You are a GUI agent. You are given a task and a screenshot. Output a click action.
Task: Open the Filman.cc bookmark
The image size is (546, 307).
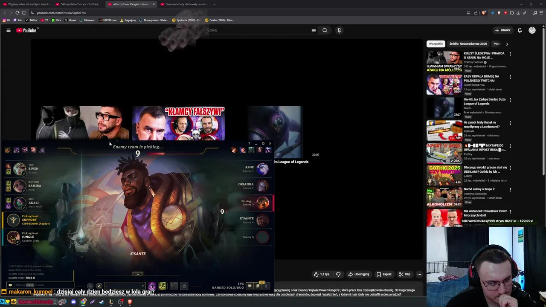point(87,20)
